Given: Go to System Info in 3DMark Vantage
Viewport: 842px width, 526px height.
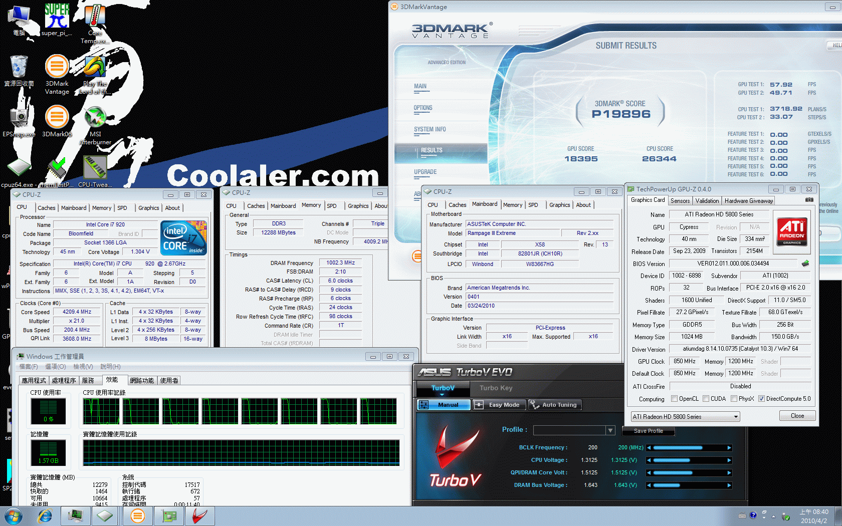Looking at the screenshot, I should pyautogui.click(x=430, y=129).
